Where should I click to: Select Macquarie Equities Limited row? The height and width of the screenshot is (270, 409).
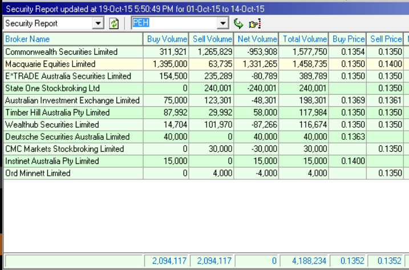click(206, 64)
